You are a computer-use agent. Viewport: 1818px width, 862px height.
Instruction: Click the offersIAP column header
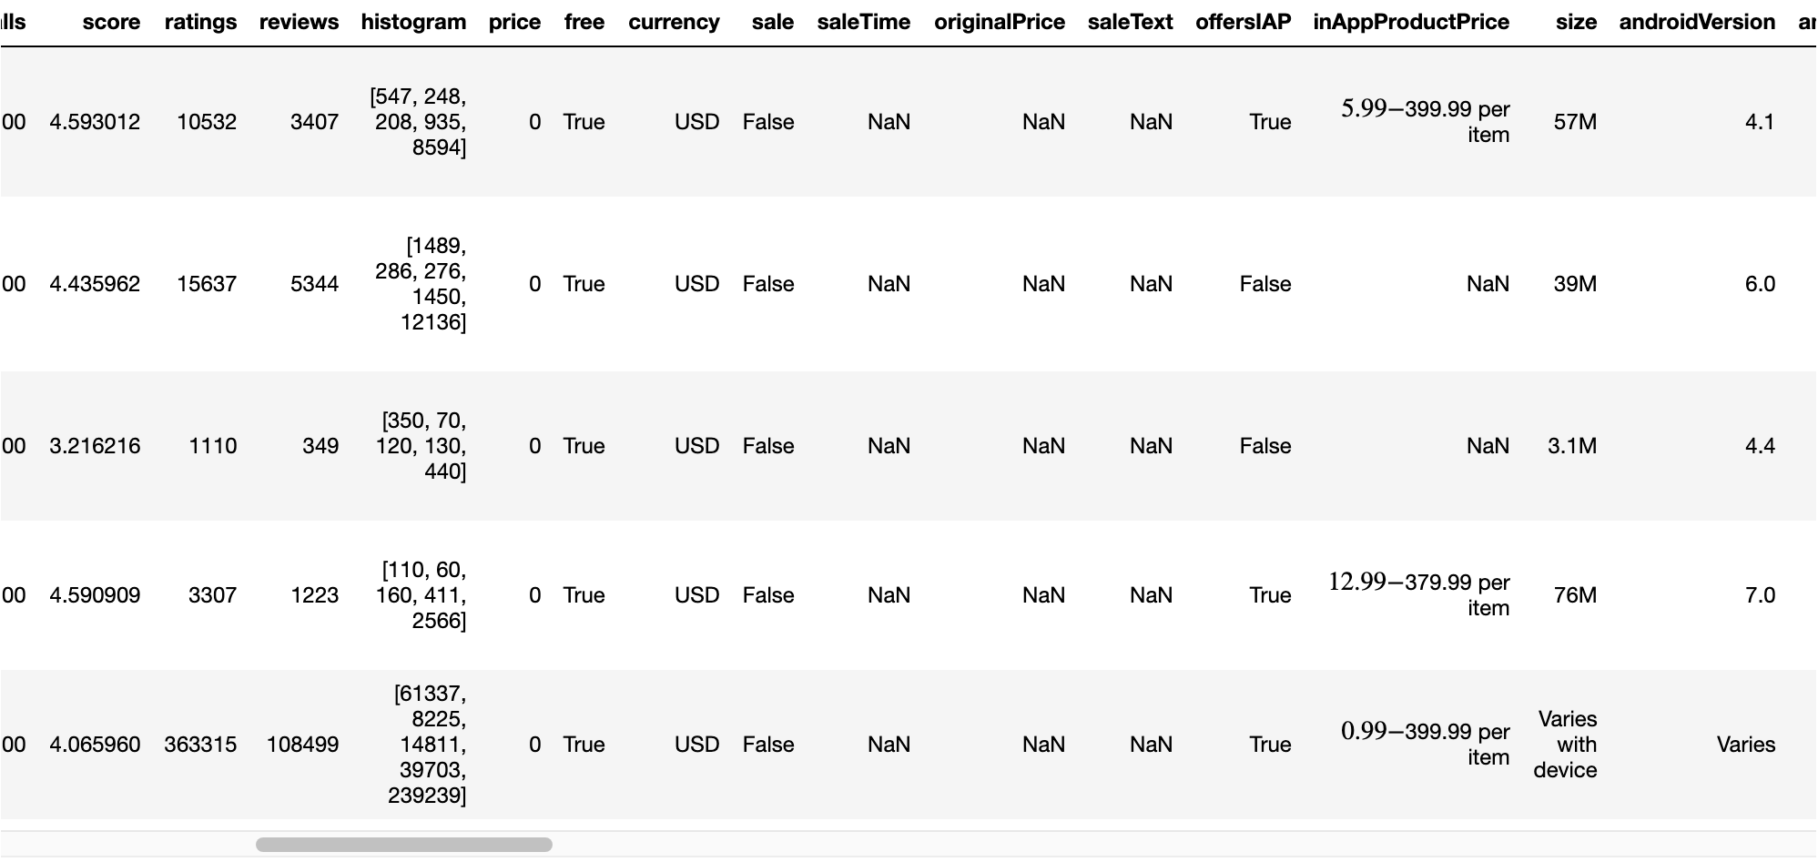[1243, 22]
